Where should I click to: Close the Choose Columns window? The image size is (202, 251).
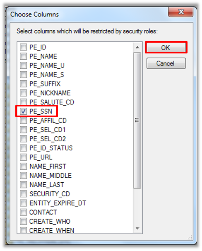point(181,12)
